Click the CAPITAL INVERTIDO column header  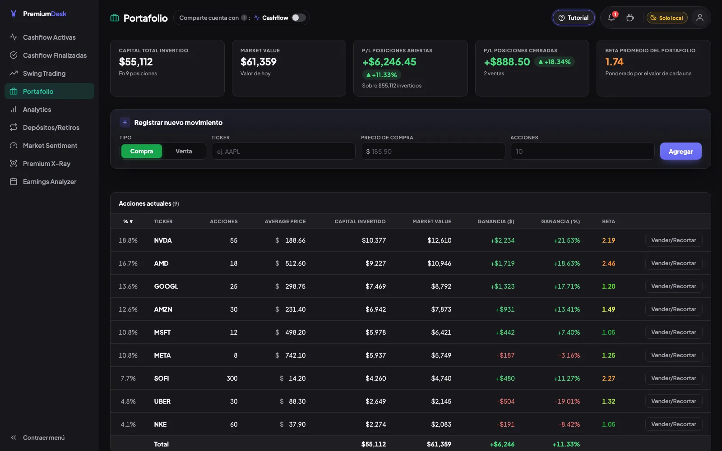pyautogui.click(x=360, y=221)
